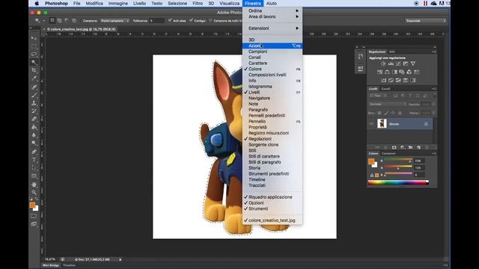Change screen mode icon in tools panel

pyautogui.click(x=34, y=224)
